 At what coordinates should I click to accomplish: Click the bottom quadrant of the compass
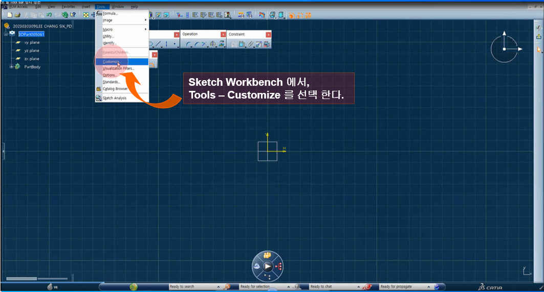[268, 277]
